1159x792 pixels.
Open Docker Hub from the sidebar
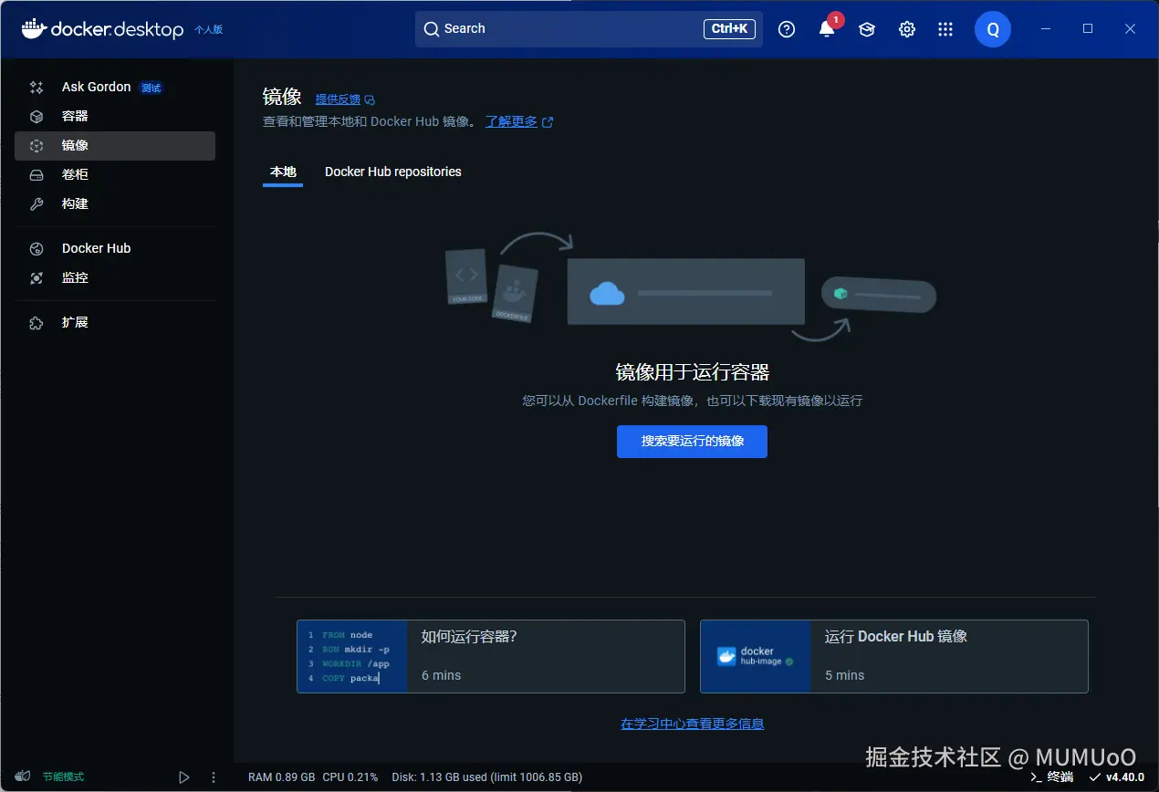(x=115, y=248)
